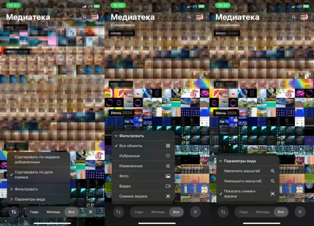
Task: Tap search magnifier in the middle screen
Action: click(189, 17)
